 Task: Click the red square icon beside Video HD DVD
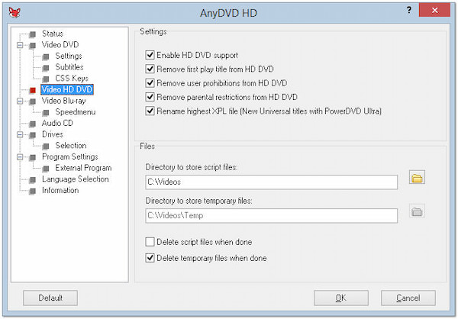coord(33,90)
